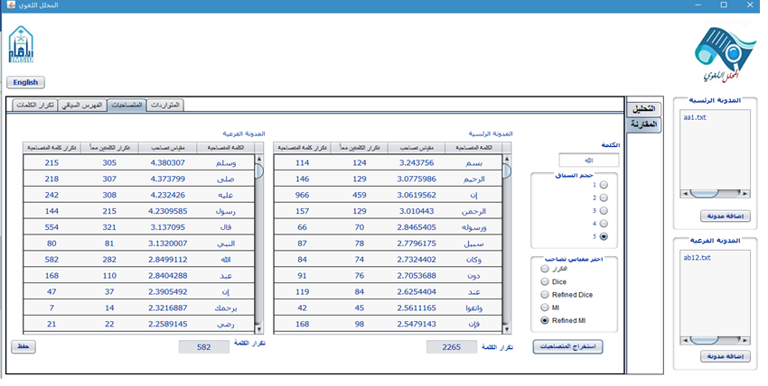Open the المقارنة side tab
Image resolution: width=768 pixels, height=386 pixels.
tap(643, 124)
